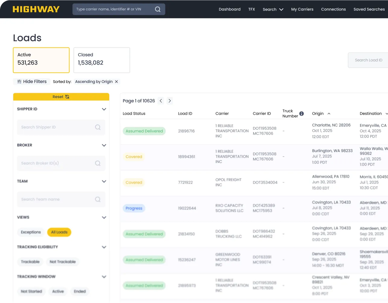
Task: Click the HIGHWAY logo
Action: pyautogui.click(x=36, y=9)
